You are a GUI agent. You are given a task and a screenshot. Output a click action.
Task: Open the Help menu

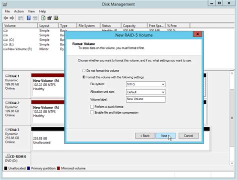click(x=42, y=11)
